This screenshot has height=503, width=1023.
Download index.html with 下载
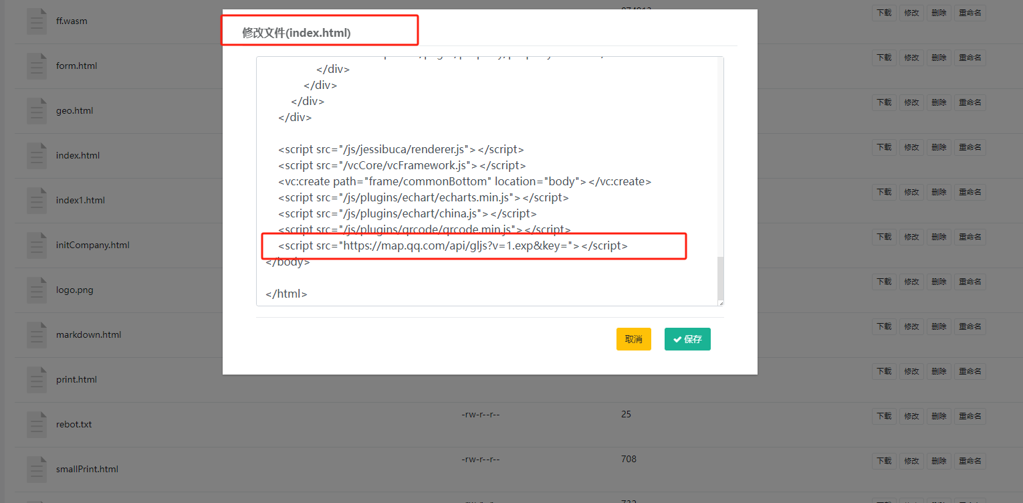(884, 147)
